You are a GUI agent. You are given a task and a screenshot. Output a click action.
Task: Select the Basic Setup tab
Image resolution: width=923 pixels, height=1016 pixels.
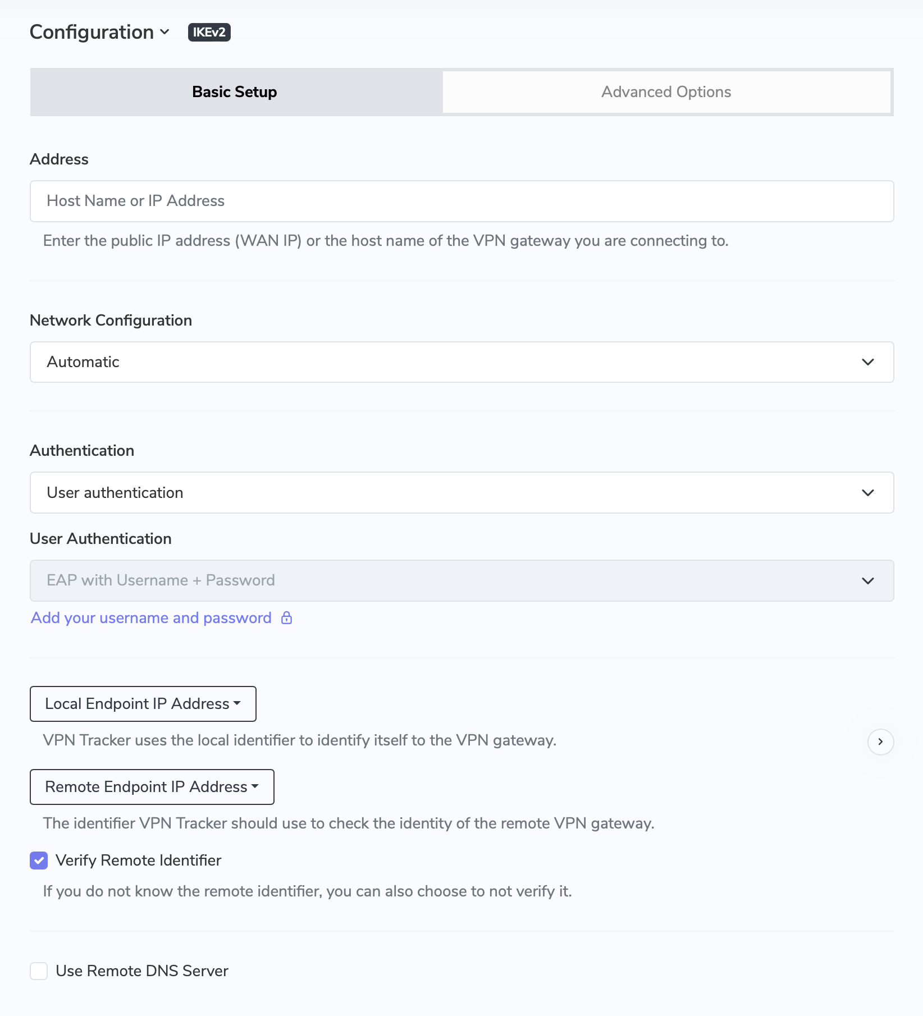tap(234, 91)
